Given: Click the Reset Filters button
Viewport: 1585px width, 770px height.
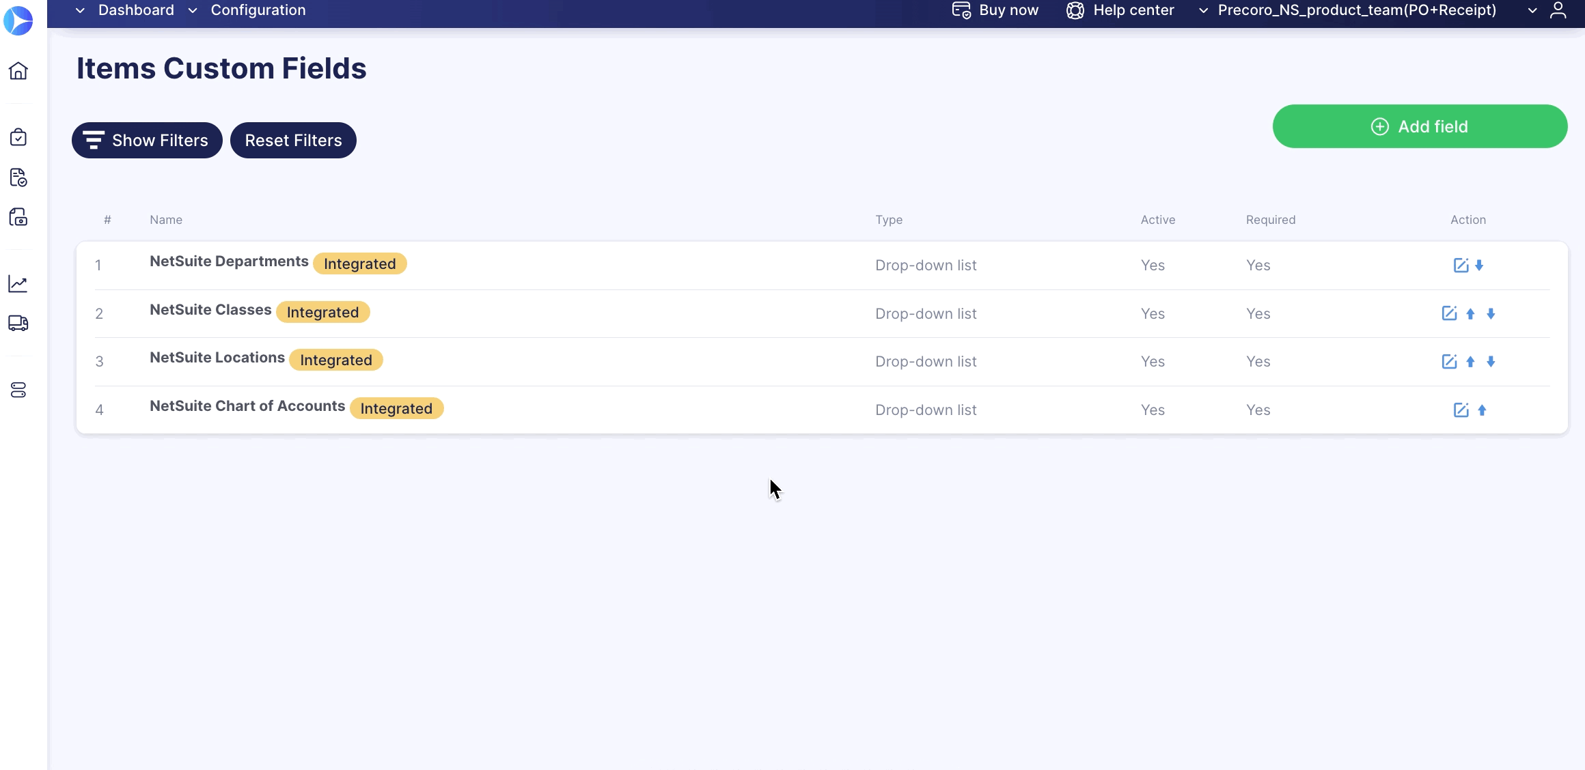Looking at the screenshot, I should point(293,141).
